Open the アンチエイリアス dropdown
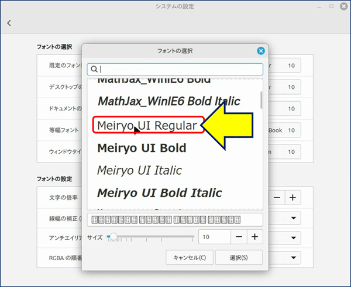351x287 pixels. coord(285,238)
